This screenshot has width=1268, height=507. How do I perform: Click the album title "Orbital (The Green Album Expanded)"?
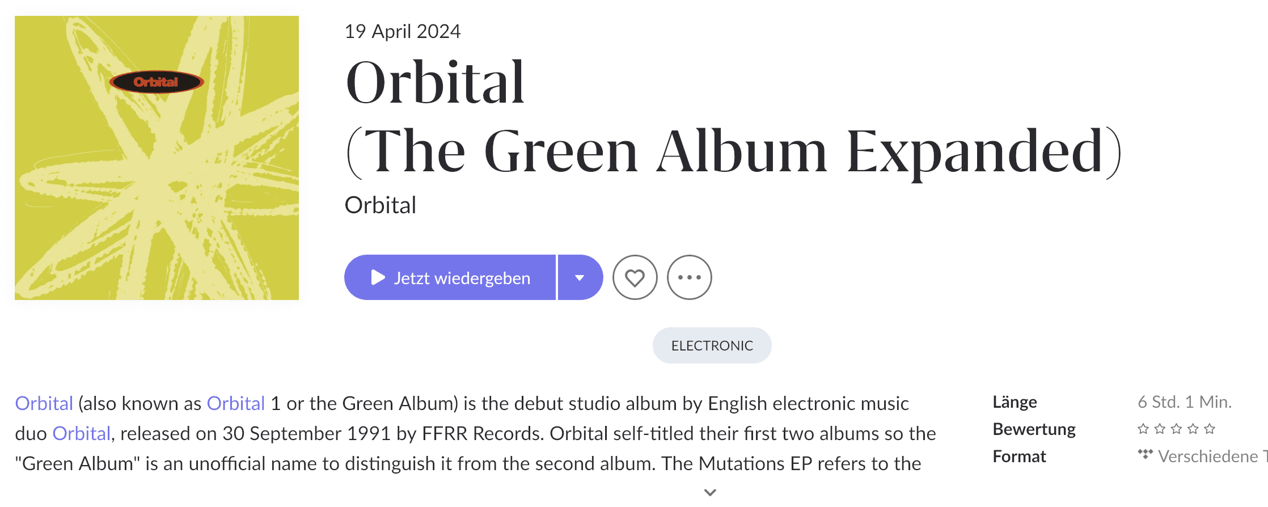pos(733,117)
